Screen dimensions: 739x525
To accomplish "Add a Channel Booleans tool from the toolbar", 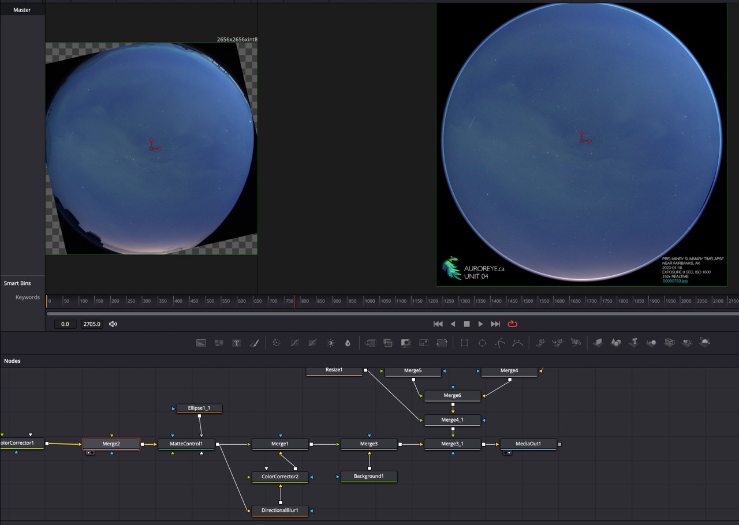I will (388, 343).
